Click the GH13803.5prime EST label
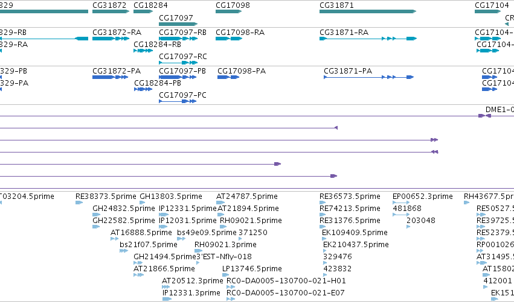The height and width of the screenshot is (302, 514). point(171,197)
